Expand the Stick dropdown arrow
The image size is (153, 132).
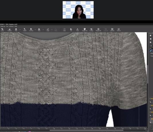tap(43, 30)
